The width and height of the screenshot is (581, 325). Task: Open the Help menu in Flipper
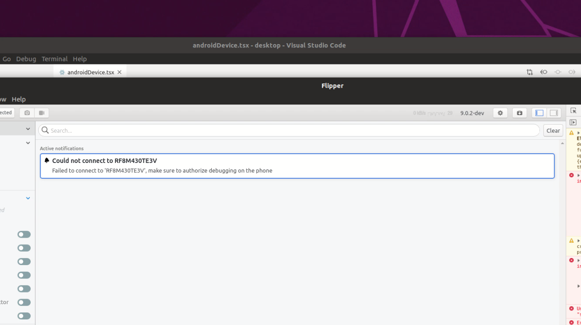19,99
